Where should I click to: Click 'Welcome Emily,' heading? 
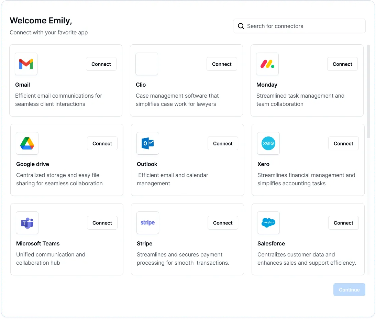(x=41, y=21)
